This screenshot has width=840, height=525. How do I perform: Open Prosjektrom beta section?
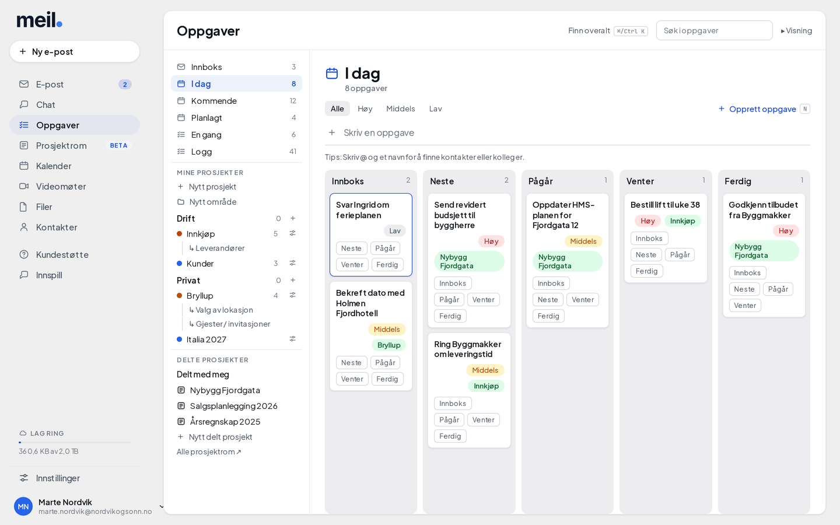[75, 145]
